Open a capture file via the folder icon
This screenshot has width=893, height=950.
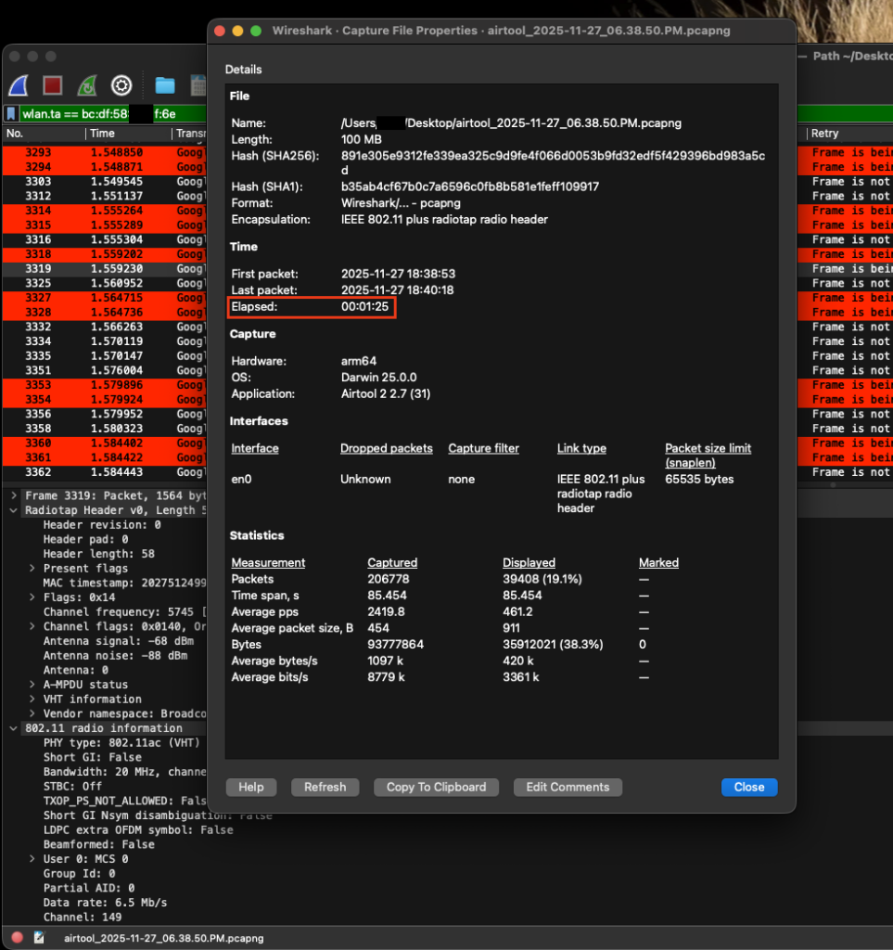click(x=165, y=86)
